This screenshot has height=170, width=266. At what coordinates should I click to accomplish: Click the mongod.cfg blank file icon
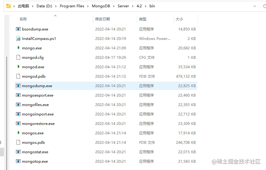click(x=18, y=57)
